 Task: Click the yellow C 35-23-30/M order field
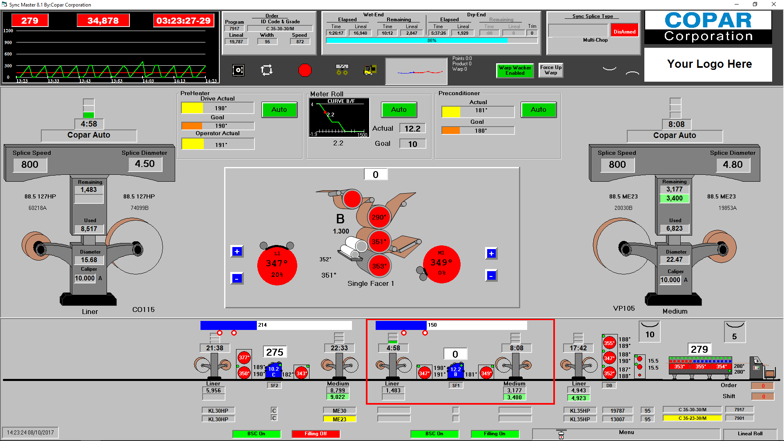pos(692,418)
